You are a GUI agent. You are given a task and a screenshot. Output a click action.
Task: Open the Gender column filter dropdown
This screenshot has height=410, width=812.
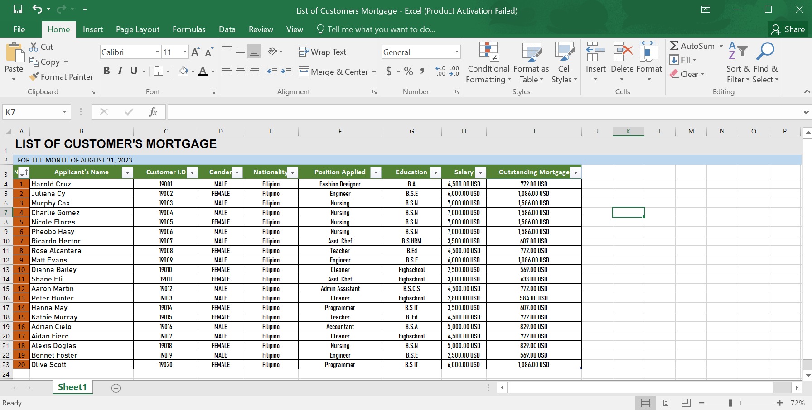pos(237,172)
